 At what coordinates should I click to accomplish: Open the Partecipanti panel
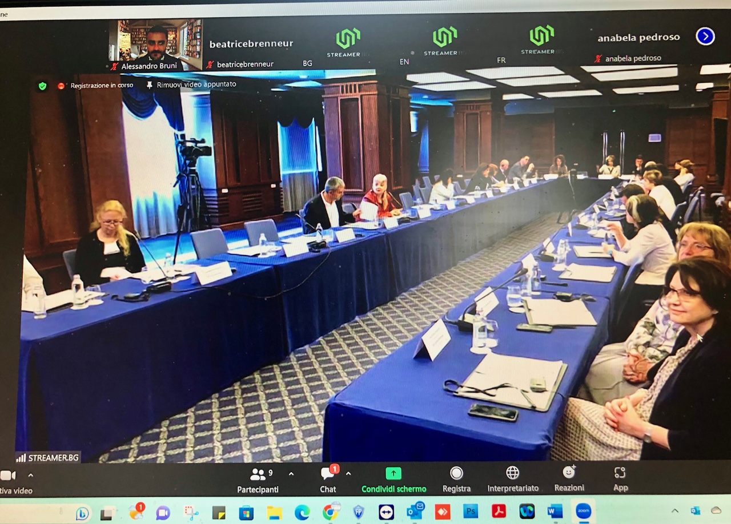click(258, 480)
